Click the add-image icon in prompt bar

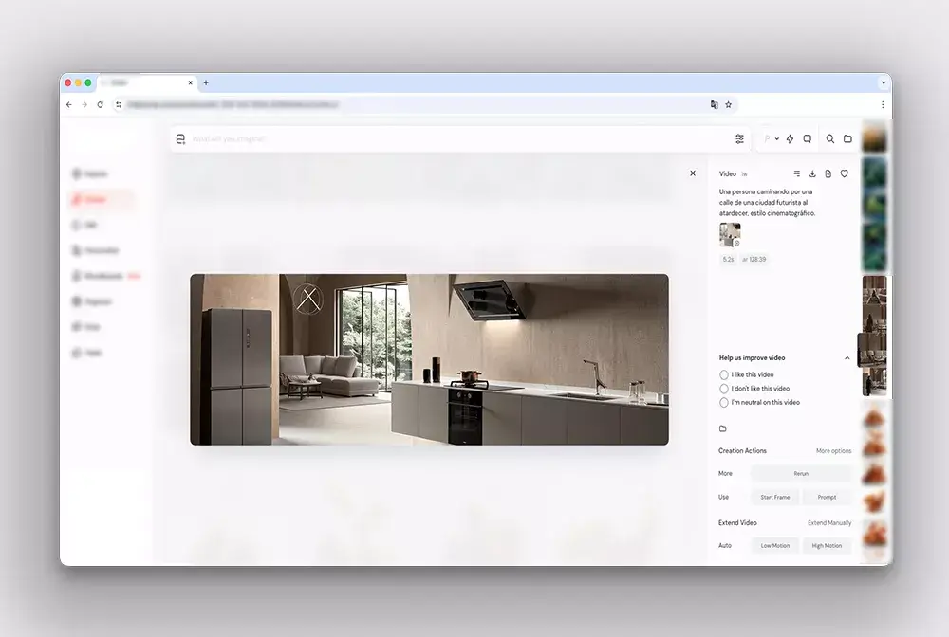point(180,139)
